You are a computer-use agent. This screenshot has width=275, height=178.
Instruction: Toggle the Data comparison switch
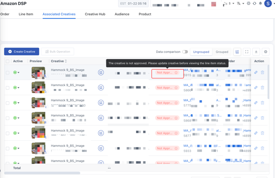(x=185, y=52)
